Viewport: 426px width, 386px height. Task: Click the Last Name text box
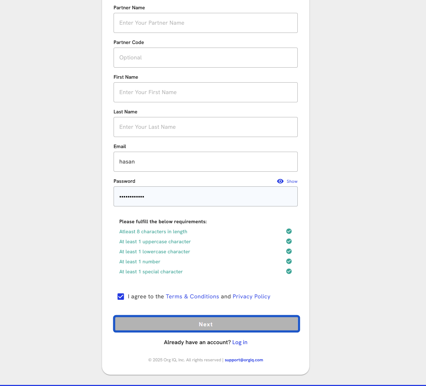[x=205, y=127]
